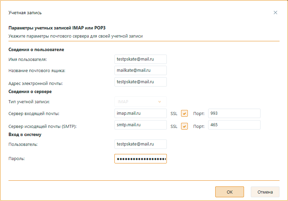Focus the Адрес электронной почты field
This screenshot has height=201, width=288.
(x=140, y=82)
